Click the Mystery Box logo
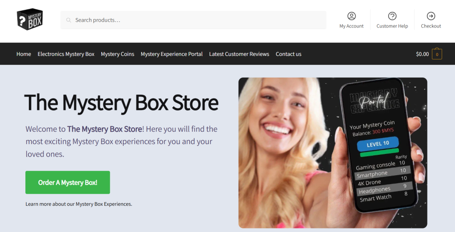The width and height of the screenshot is (455, 232). (x=30, y=19)
